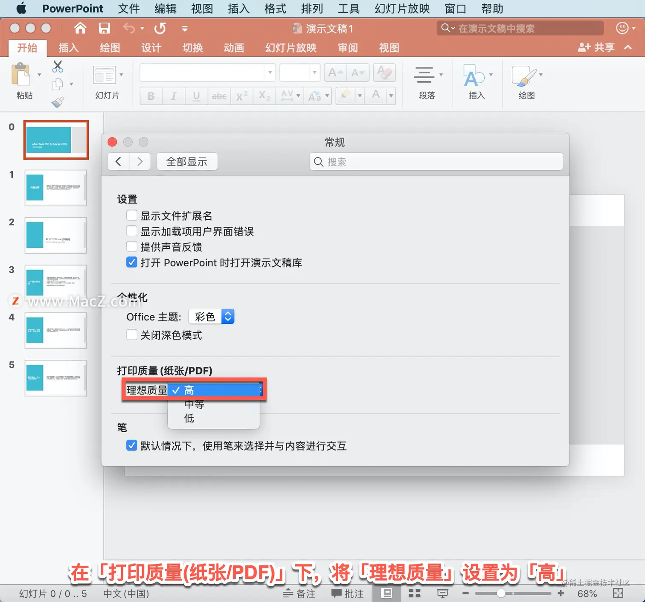Switch to Slide Sorter grid view icon
The height and width of the screenshot is (602, 645).
(414, 593)
